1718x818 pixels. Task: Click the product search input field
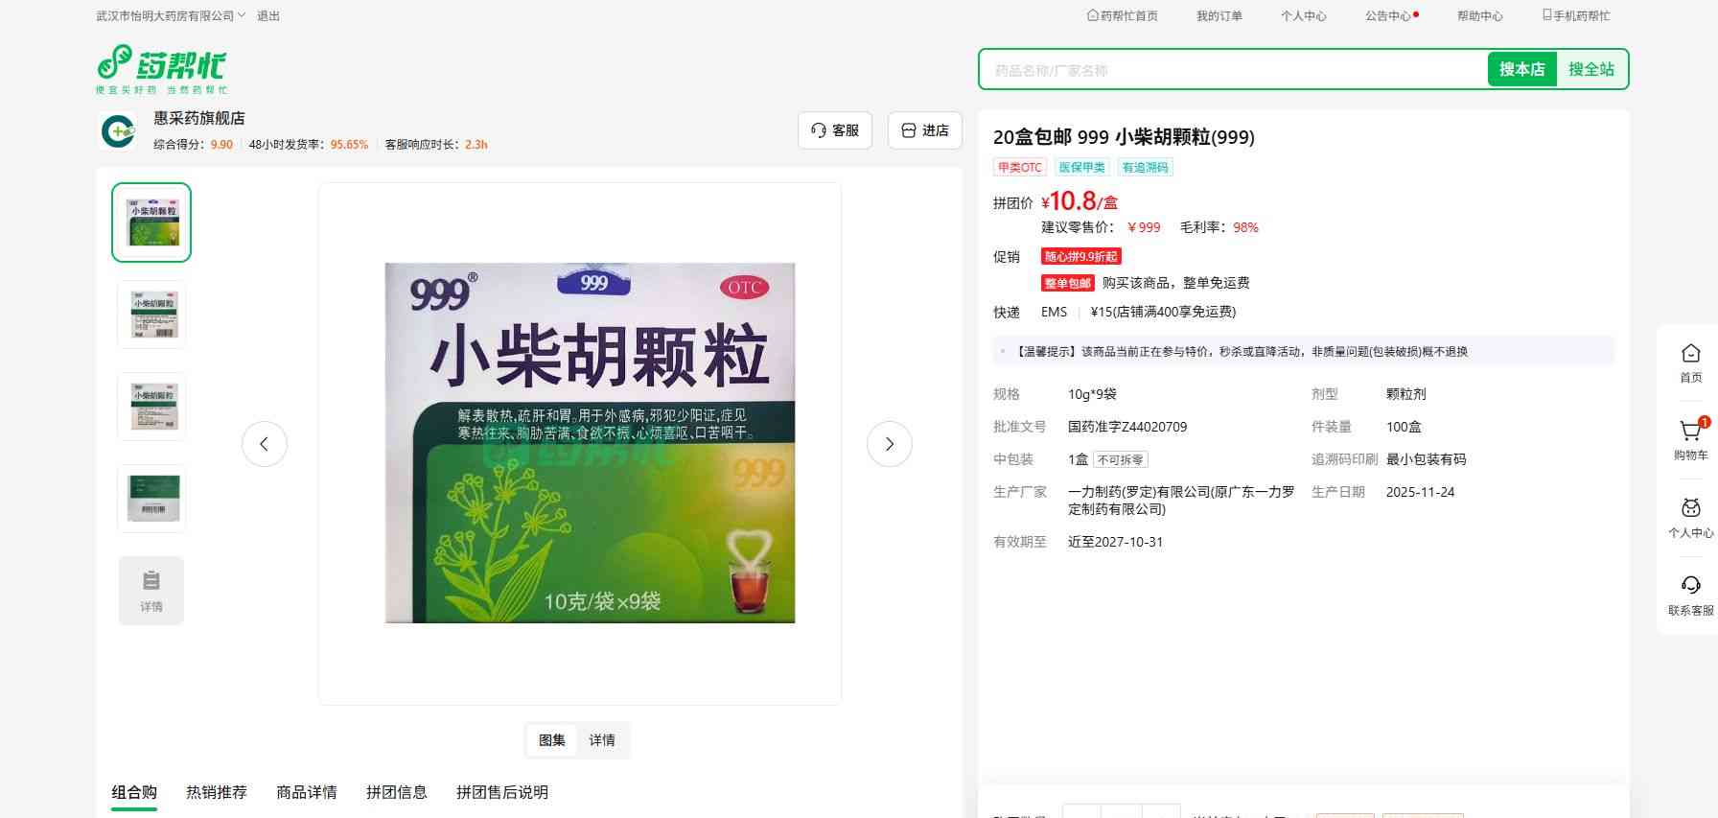click(1232, 70)
